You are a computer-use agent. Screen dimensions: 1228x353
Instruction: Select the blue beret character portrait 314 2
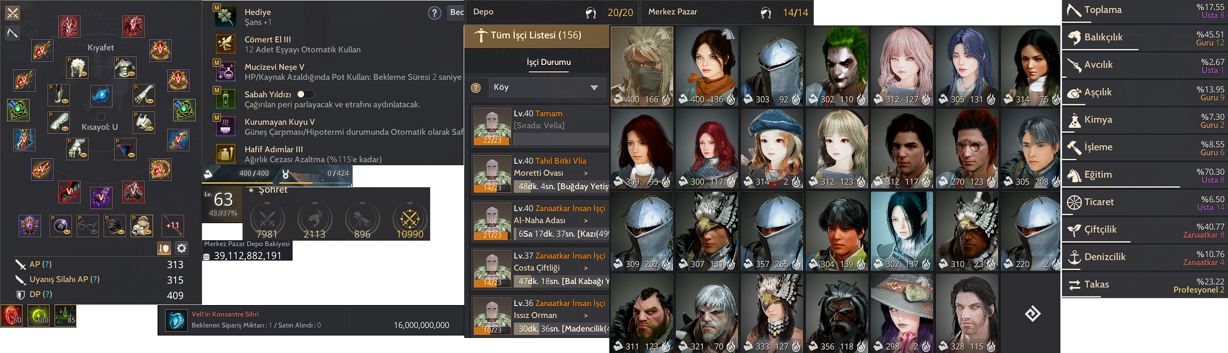(772, 149)
